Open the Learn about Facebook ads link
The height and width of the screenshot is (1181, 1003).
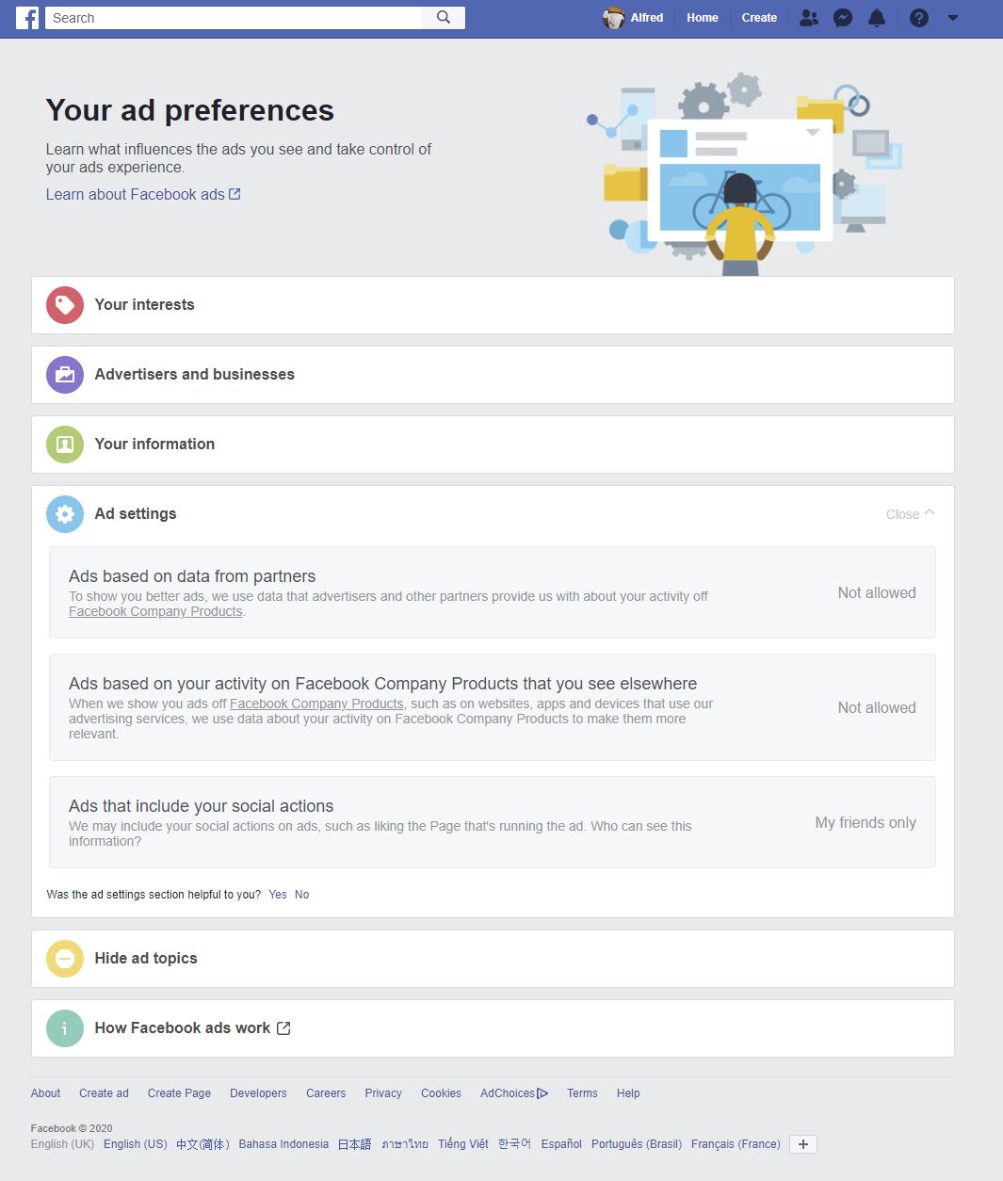coord(143,194)
